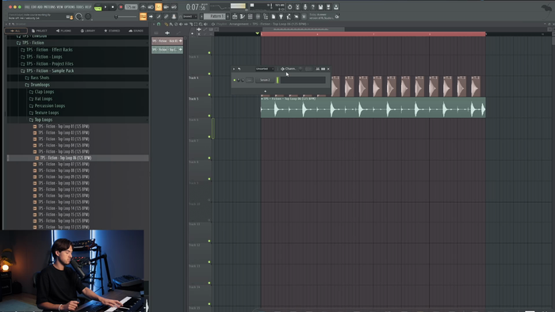Click the question mark help icon
This screenshot has height=312, width=555.
(x=313, y=7)
